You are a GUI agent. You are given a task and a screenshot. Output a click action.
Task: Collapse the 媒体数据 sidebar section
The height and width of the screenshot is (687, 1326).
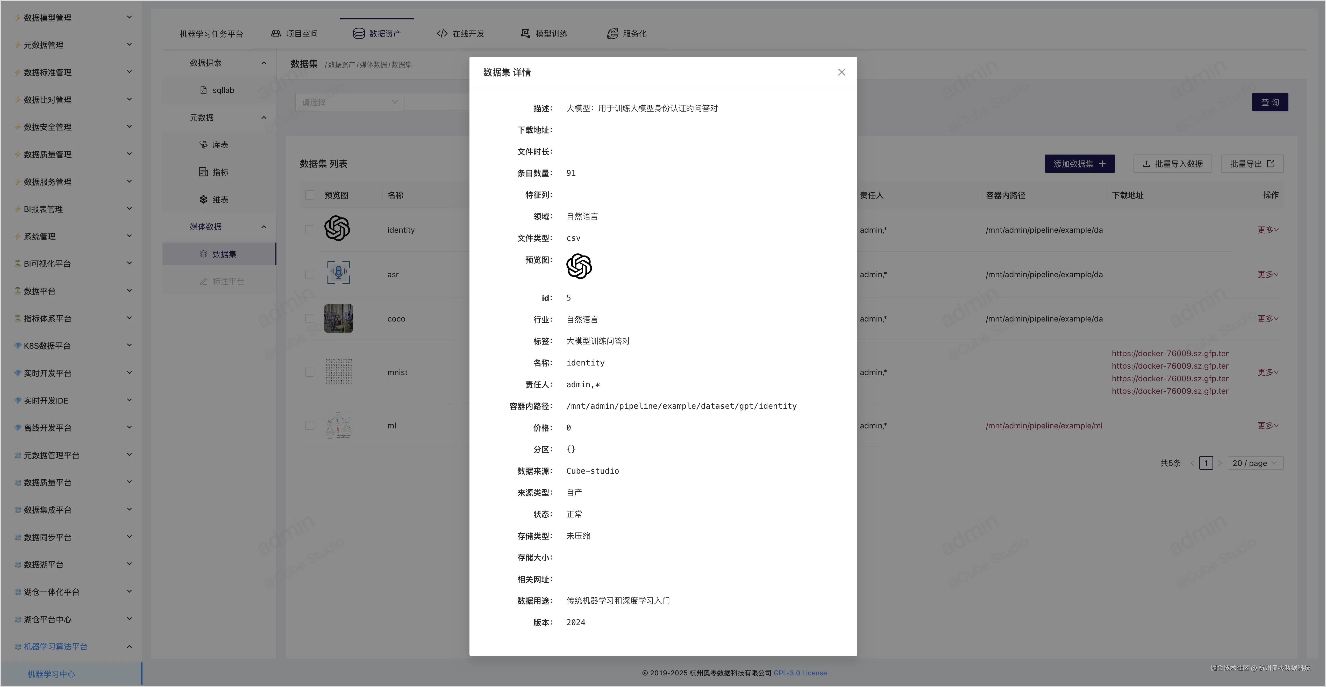(263, 227)
